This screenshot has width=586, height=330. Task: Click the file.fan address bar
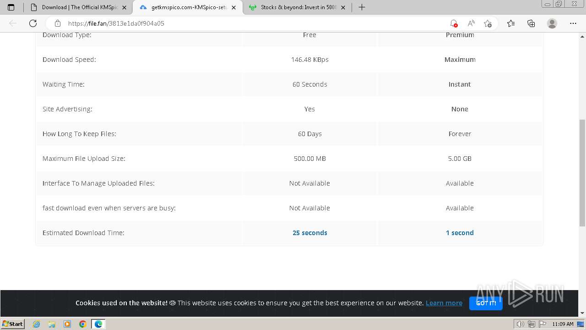[x=256, y=23]
